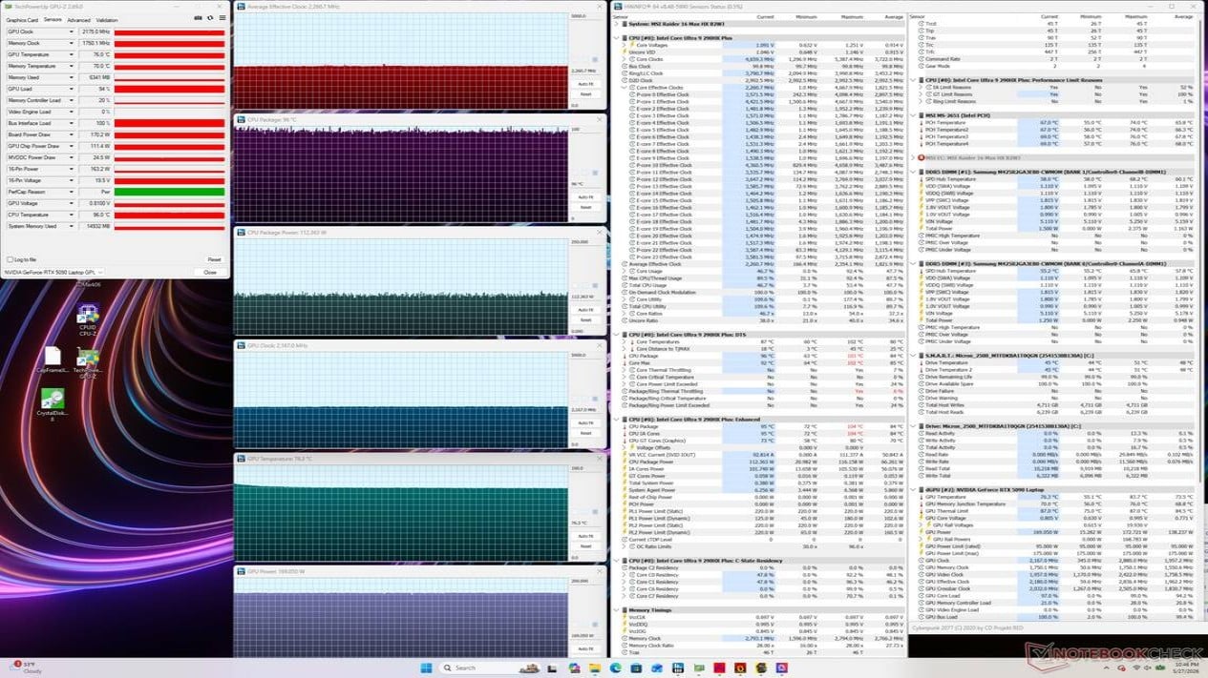Viewport: 1208px width, 678px height.
Task: Collapse the Memory Timings group
Action: pyautogui.click(x=616, y=610)
